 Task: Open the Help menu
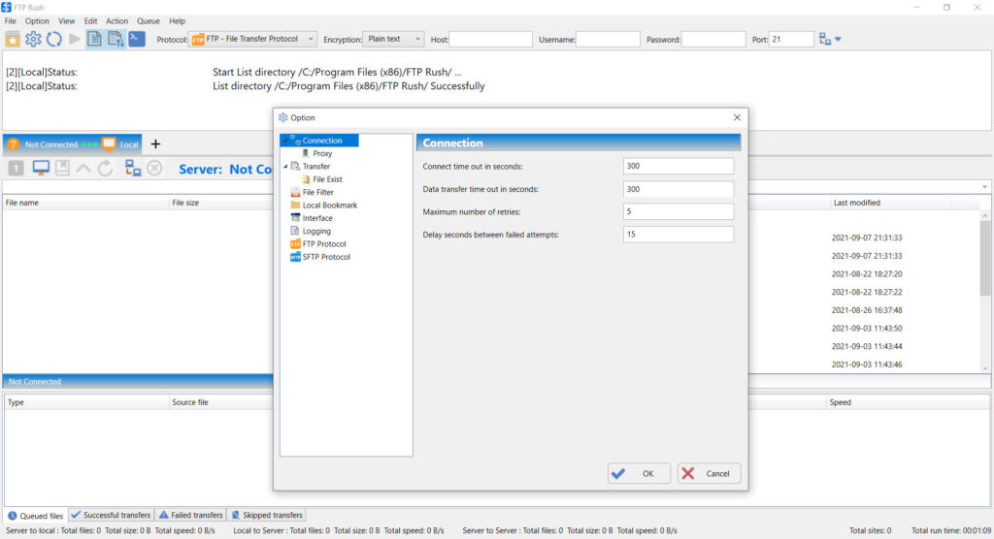coord(177,21)
